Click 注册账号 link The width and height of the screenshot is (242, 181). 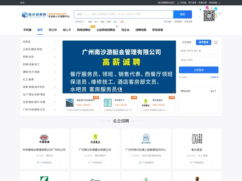click(214, 77)
